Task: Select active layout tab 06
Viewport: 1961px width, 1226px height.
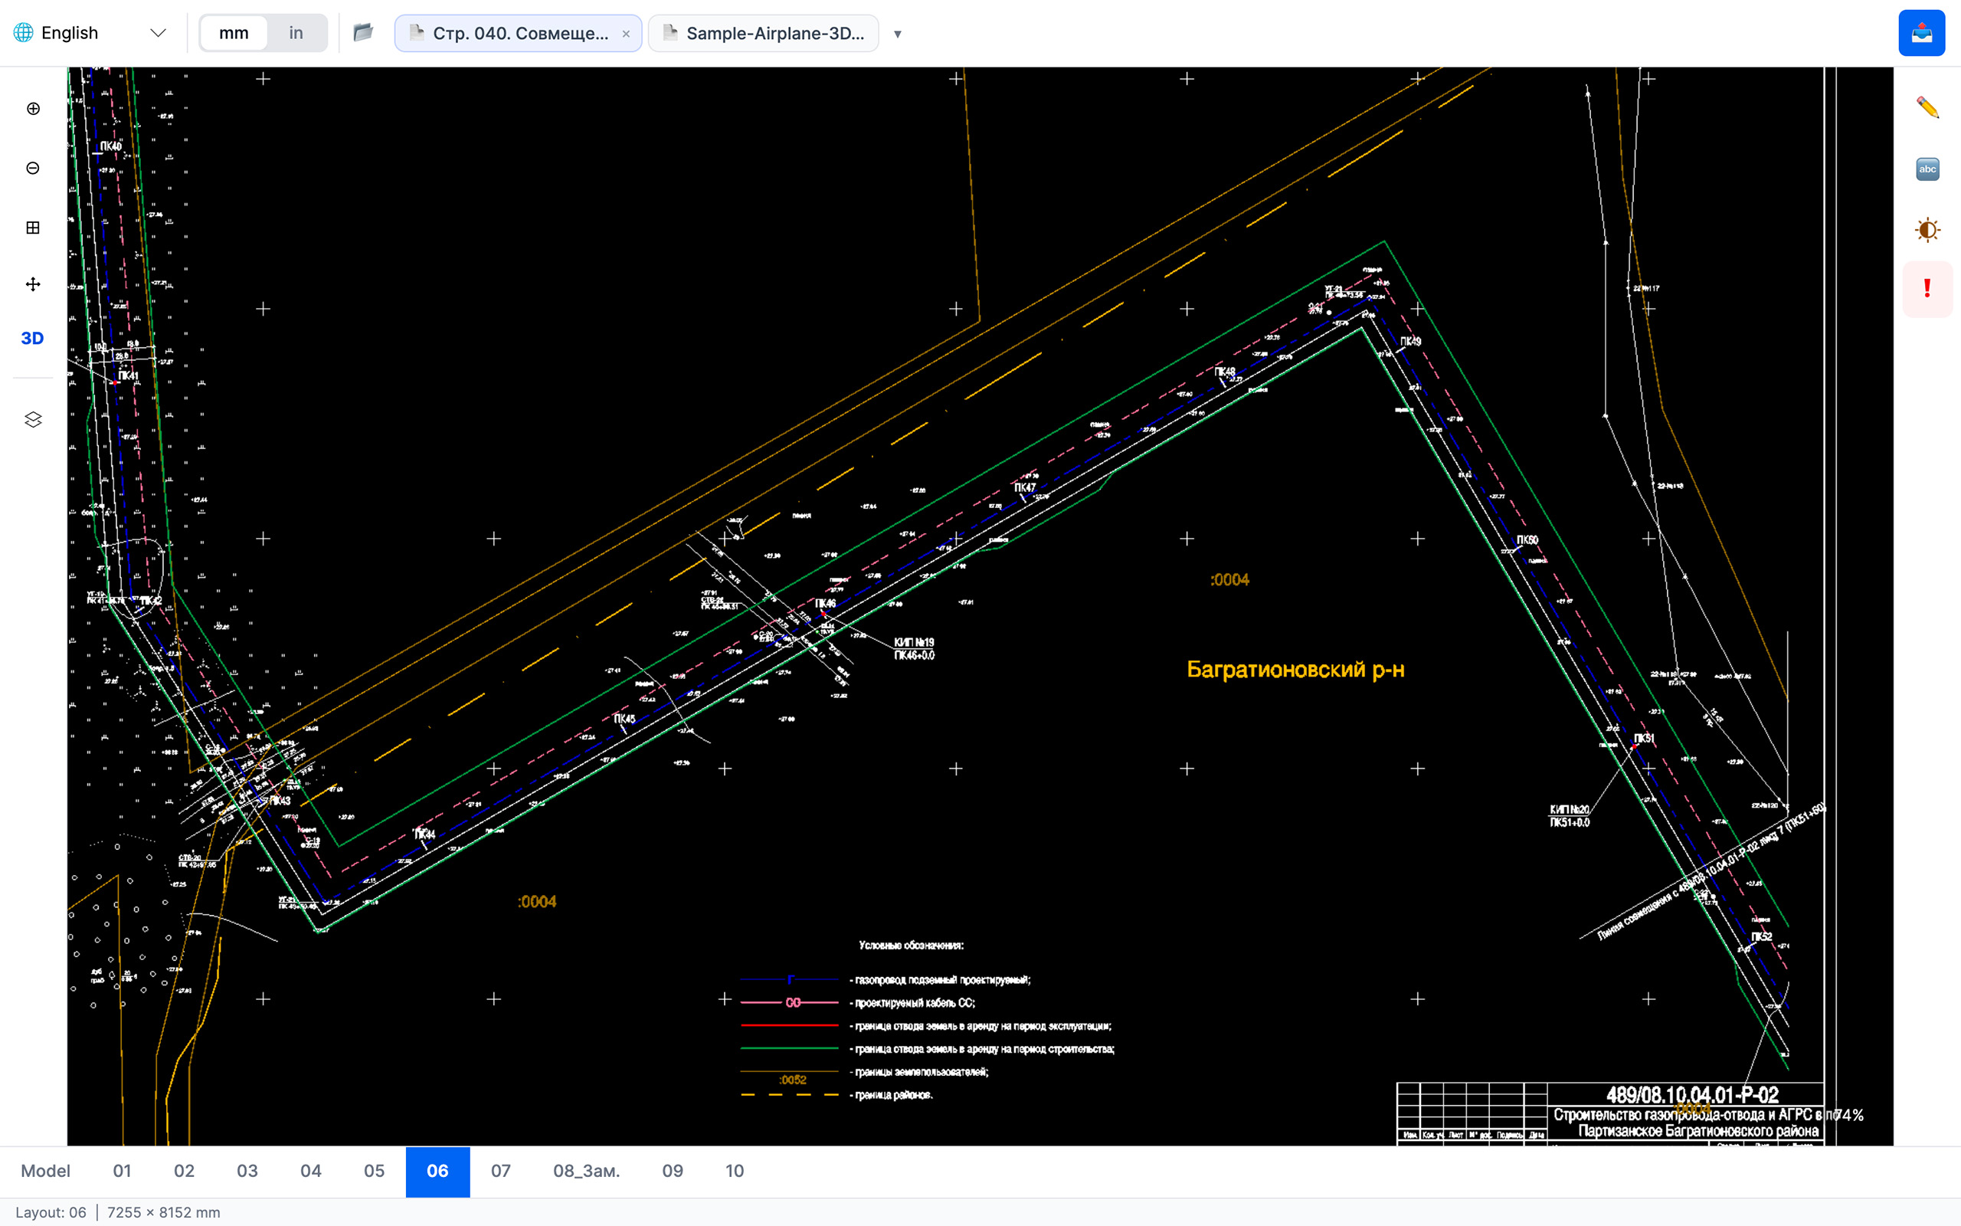Action: pos(437,1172)
